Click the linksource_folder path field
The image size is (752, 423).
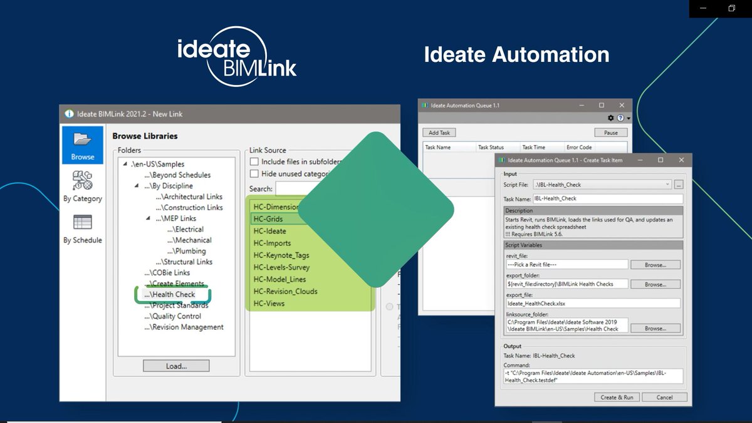point(567,325)
